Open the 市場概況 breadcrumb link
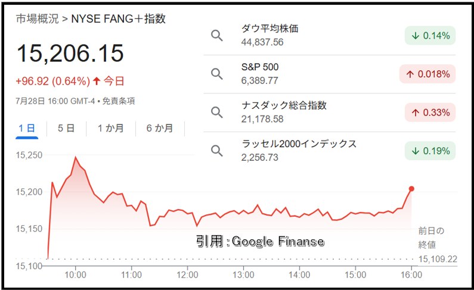 point(37,18)
